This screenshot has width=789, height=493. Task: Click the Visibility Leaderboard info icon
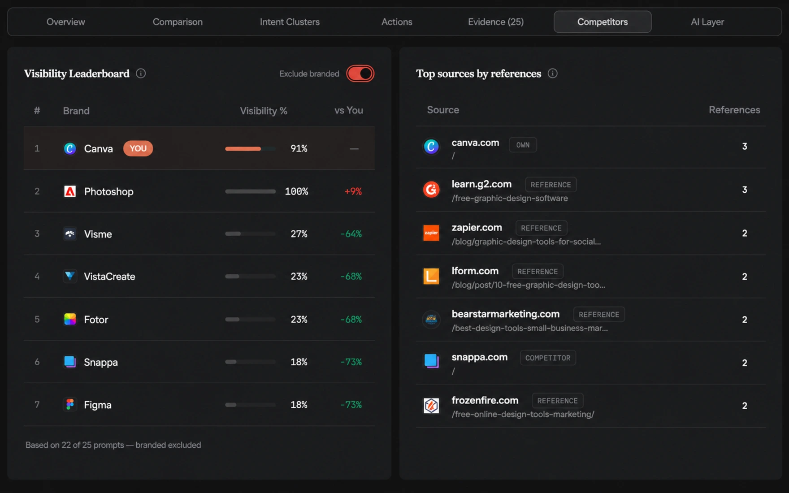pyautogui.click(x=141, y=74)
